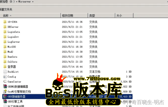
Task: Click the GEEM2数据编辑器 archive icon
Action: [5, 87]
